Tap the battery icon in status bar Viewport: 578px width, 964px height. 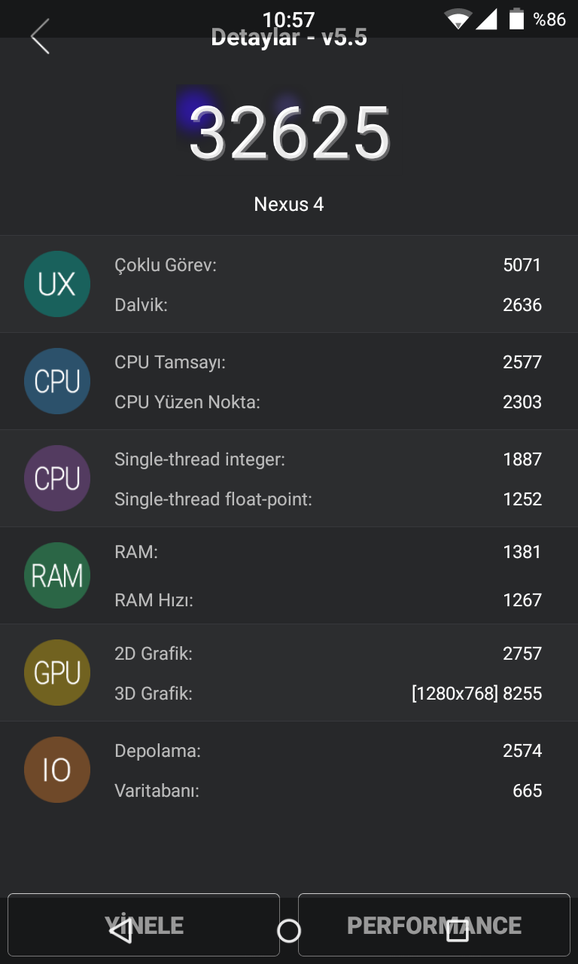(516, 19)
